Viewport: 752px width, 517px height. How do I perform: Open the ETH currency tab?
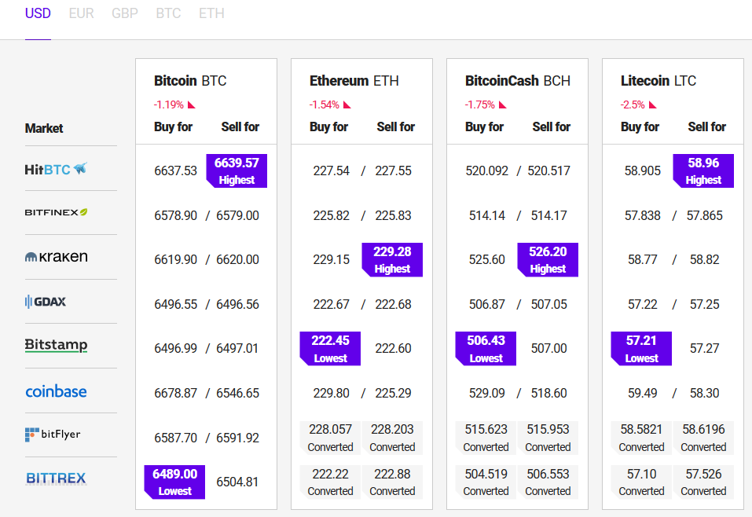pyautogui.click(x=211, y=13)
